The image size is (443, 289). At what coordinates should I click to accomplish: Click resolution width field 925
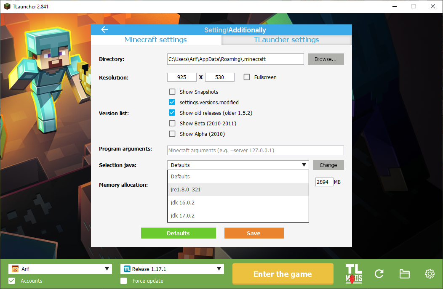coord(181,77)
